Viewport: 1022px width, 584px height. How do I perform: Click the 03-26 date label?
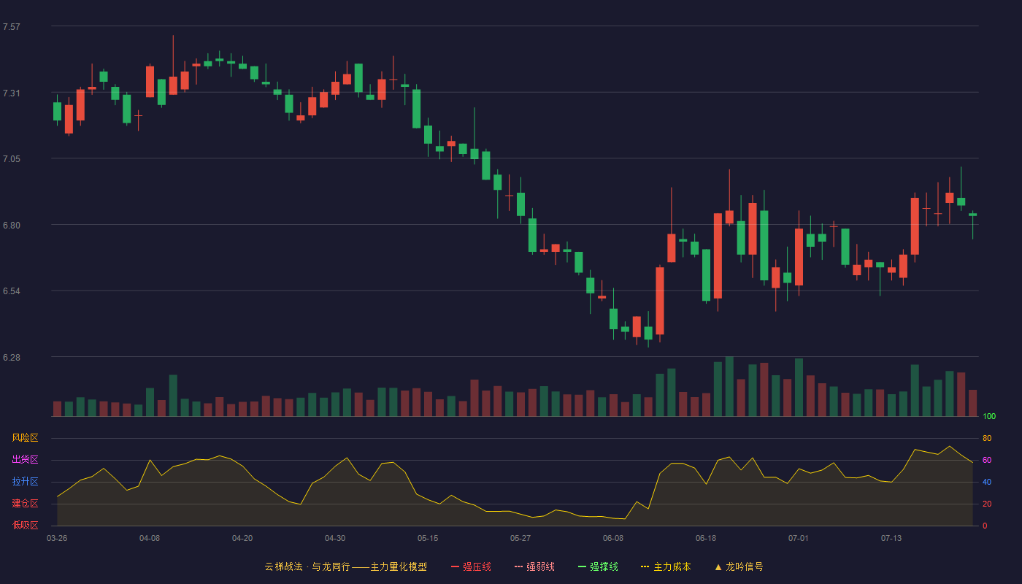coord(57,538)
